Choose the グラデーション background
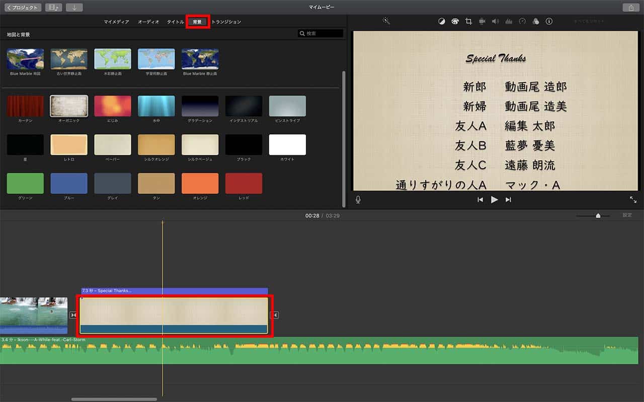Screen dimensions: 644x402 point(200,106)
